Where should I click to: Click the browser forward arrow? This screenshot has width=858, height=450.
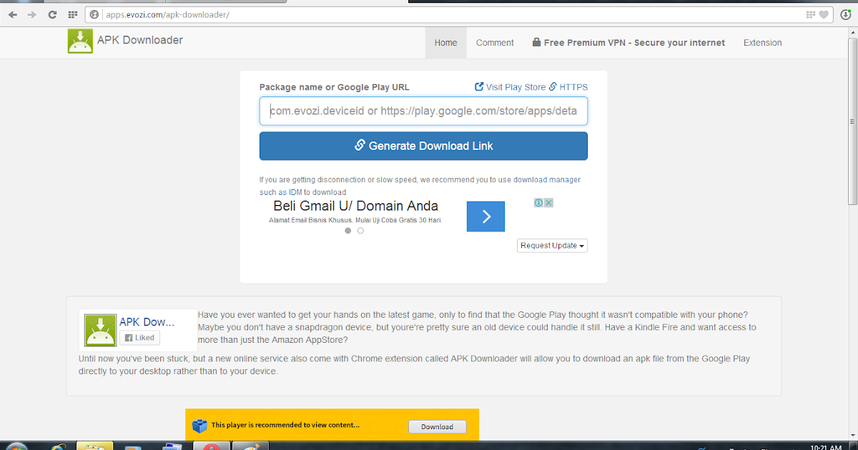tap(31, 14)
